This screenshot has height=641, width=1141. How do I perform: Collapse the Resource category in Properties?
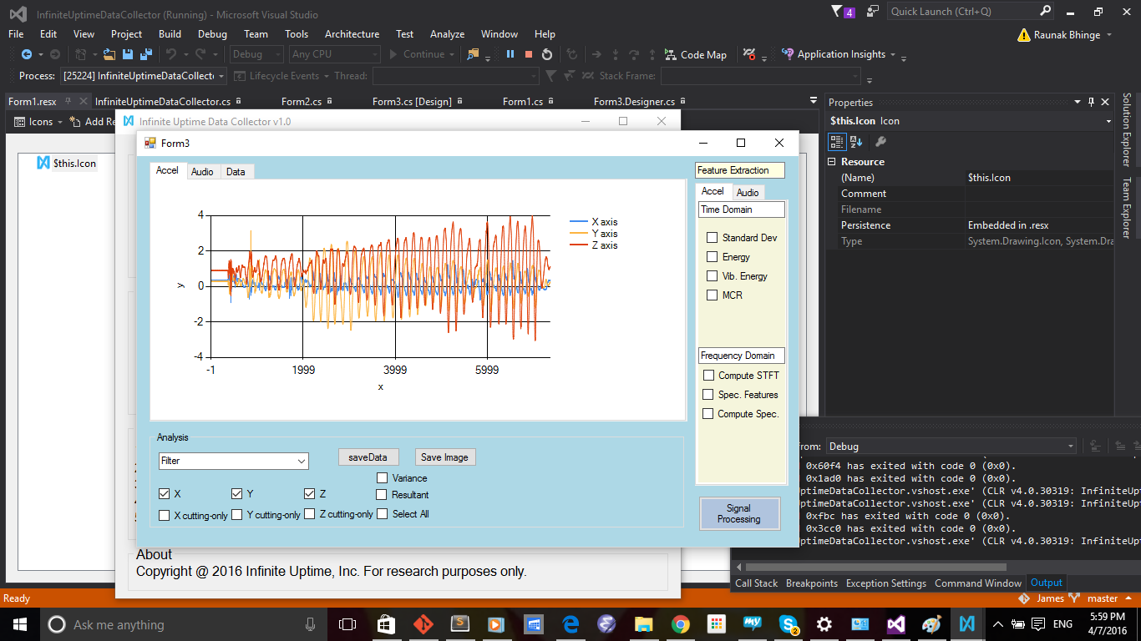tap(832, 162)
